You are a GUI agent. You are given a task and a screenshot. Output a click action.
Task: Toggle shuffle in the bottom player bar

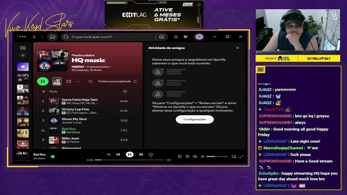(108, 155)
